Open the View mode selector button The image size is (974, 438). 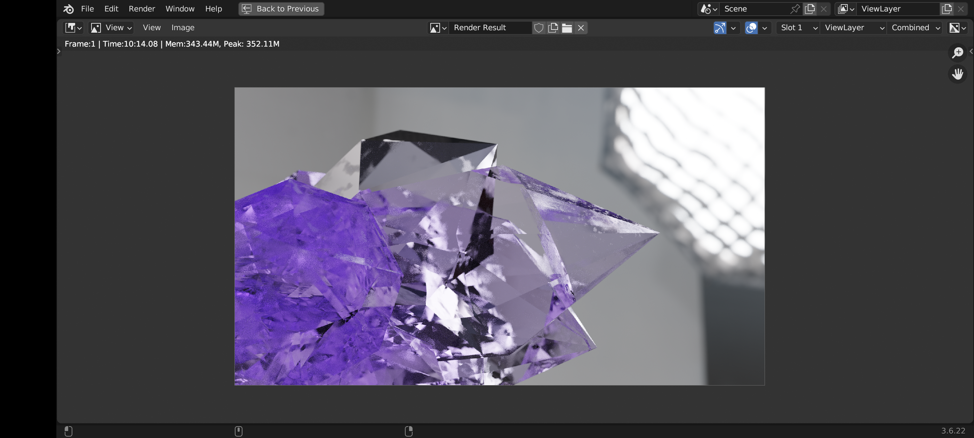coord(111,27)
